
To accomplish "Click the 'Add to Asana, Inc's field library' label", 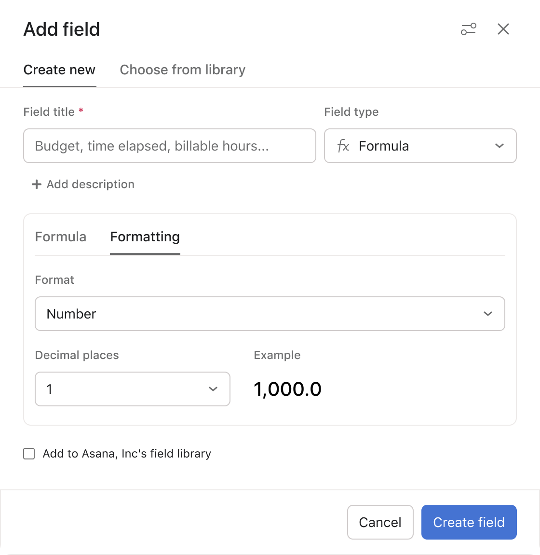I will pyautogui.click(x=127, y=454).
